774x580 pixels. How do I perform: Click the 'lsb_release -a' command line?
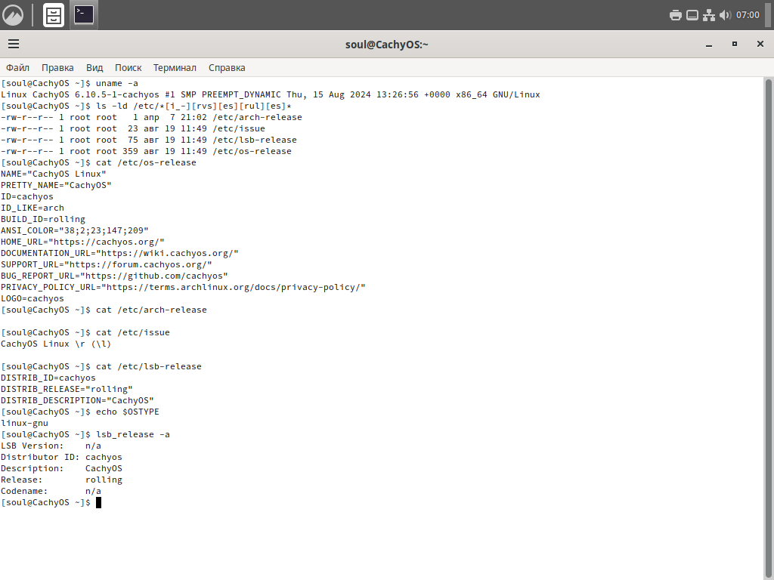85,435
